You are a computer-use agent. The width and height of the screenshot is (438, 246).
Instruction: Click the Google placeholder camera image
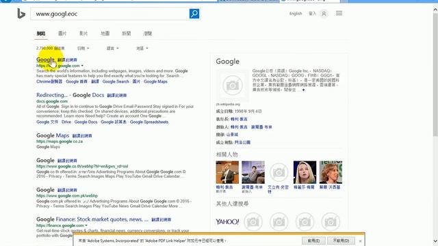(x=232, y=85)
